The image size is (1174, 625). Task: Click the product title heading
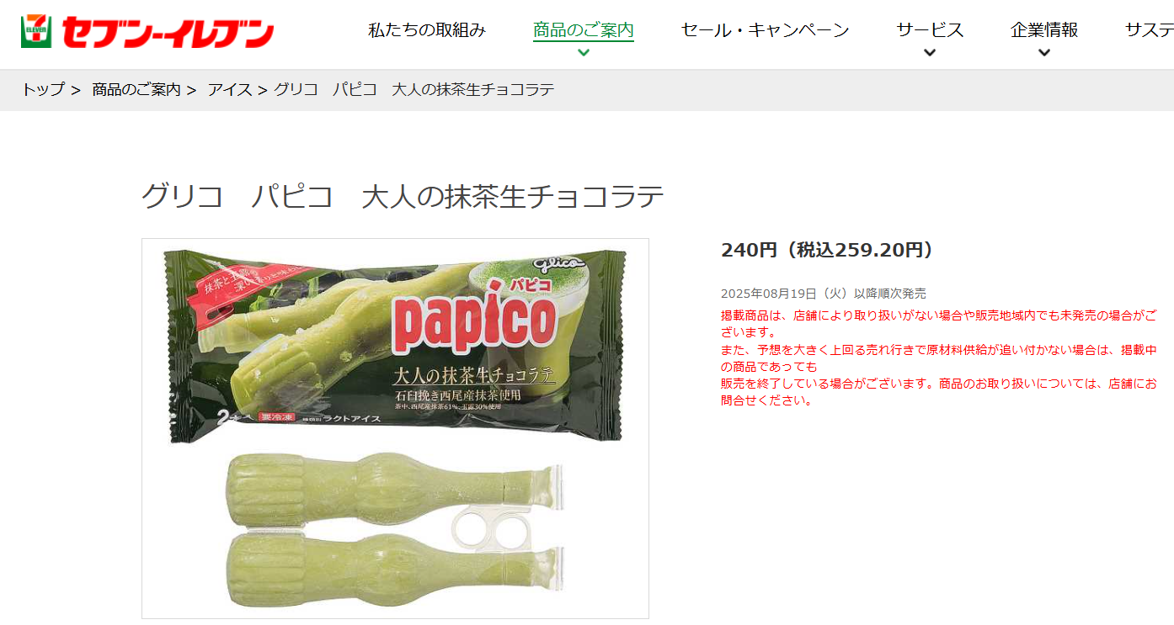[403, 196]
